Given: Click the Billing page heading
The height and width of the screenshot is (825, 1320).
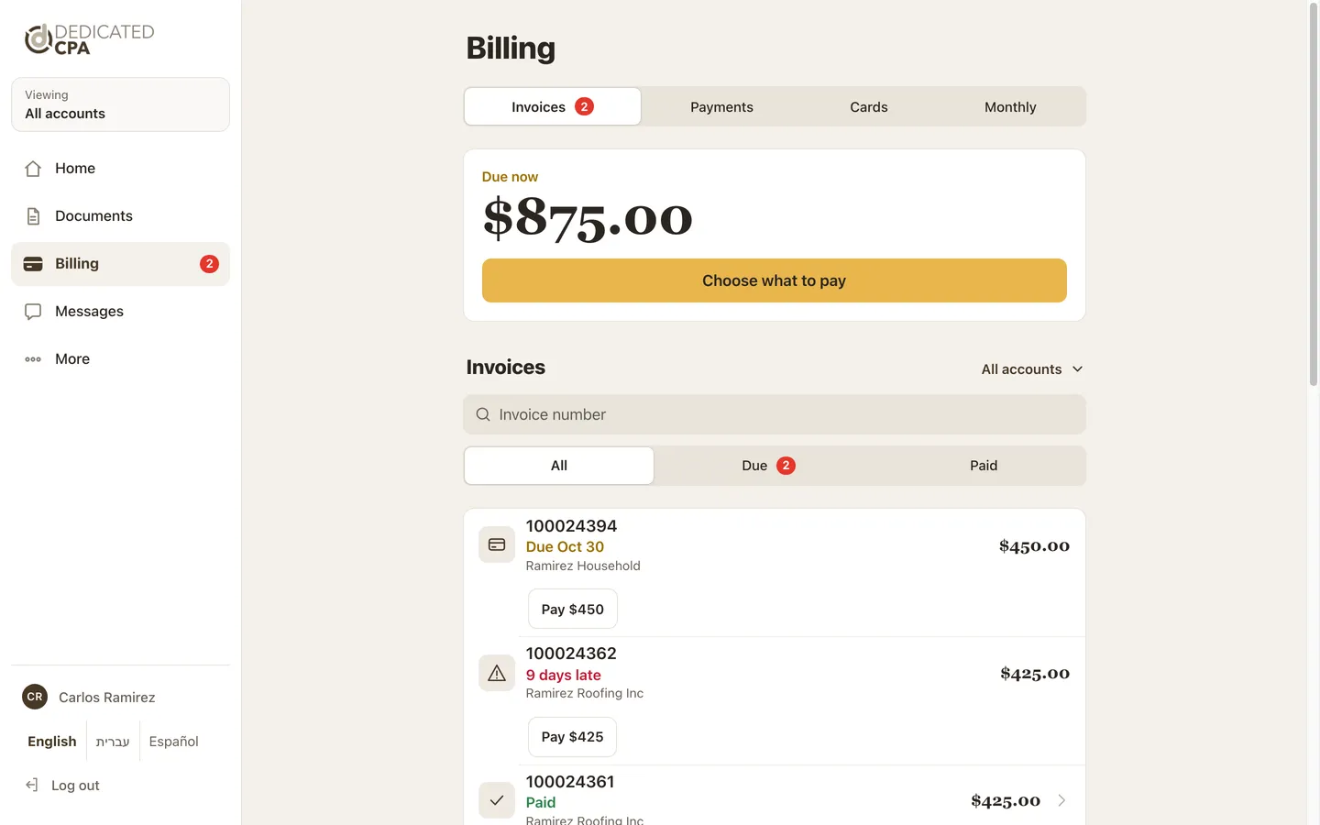Looking at the screenshot, I should (x=511, y=48).
